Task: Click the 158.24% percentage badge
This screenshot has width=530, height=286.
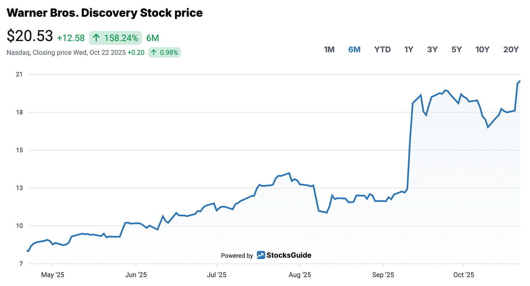Action: pyautogui.click(x=115, y=38)
